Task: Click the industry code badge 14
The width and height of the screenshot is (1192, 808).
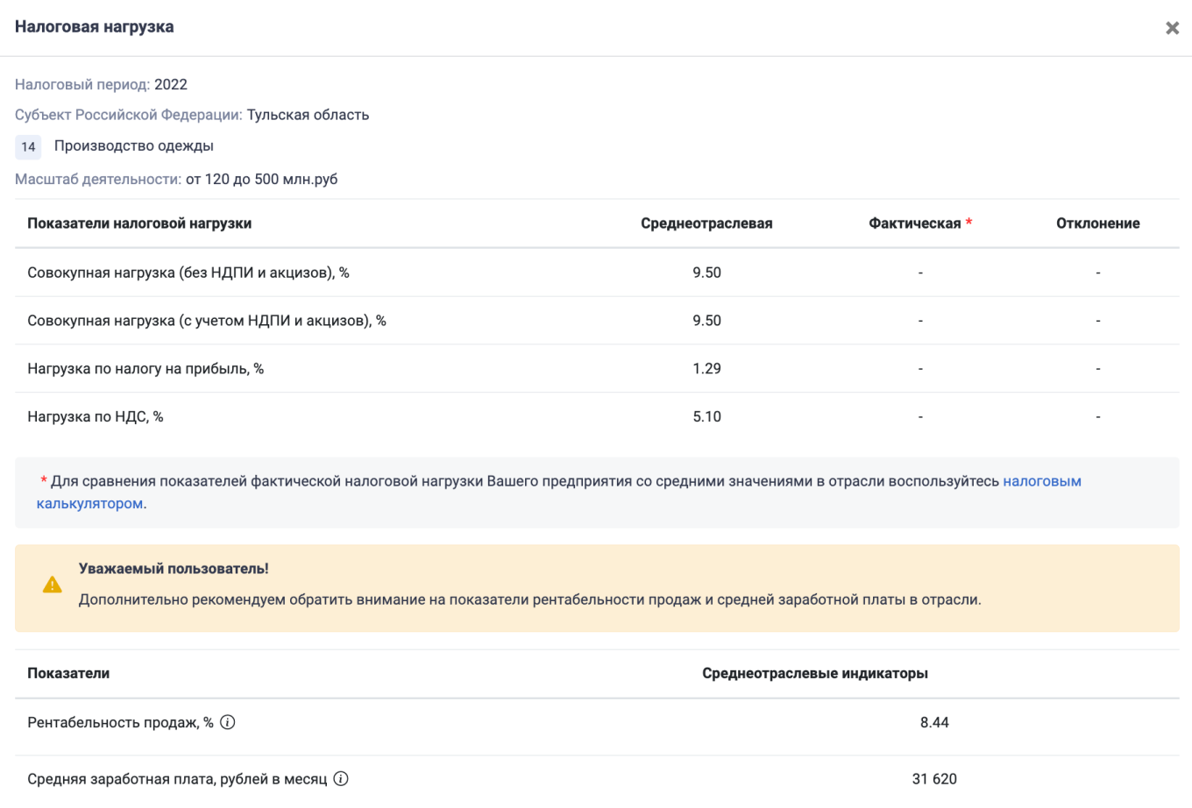Action: (28, 146)
